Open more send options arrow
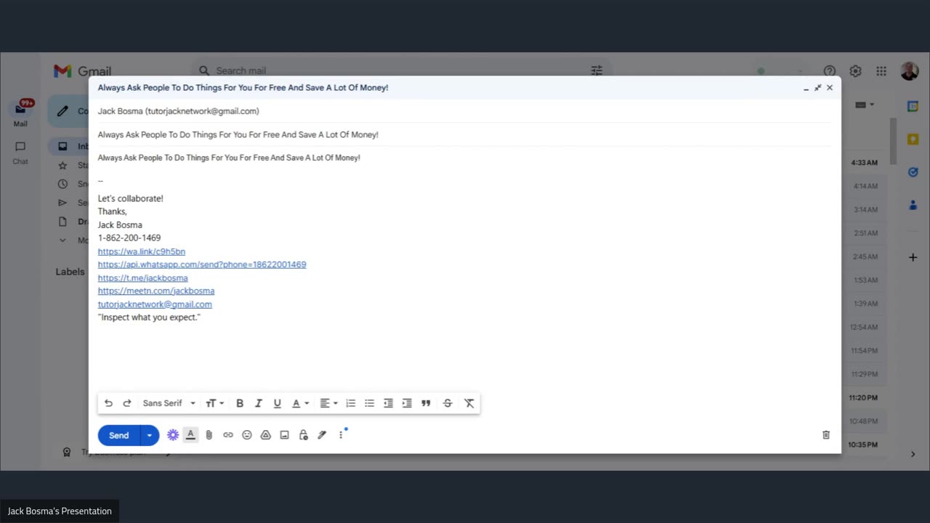930x523 pixels. [150, 435]
